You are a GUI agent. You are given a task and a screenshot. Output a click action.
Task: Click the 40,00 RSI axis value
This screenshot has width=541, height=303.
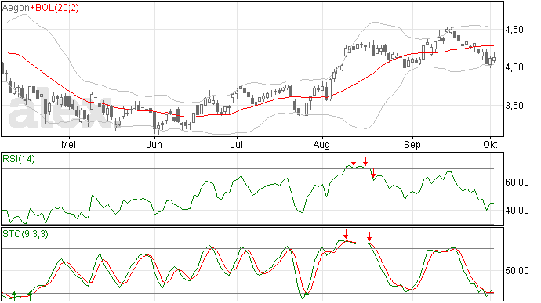pyautogui.click(x=517, y=211)
